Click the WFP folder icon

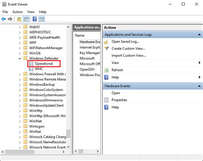click(25, 43)
